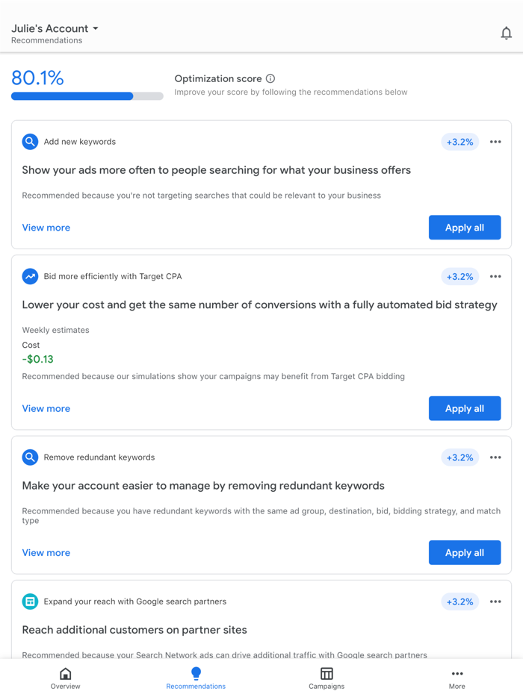This screenshot has height=697, width=523.
Task: View more about Target CPA bidding
Action: click(x=46, y=408)
